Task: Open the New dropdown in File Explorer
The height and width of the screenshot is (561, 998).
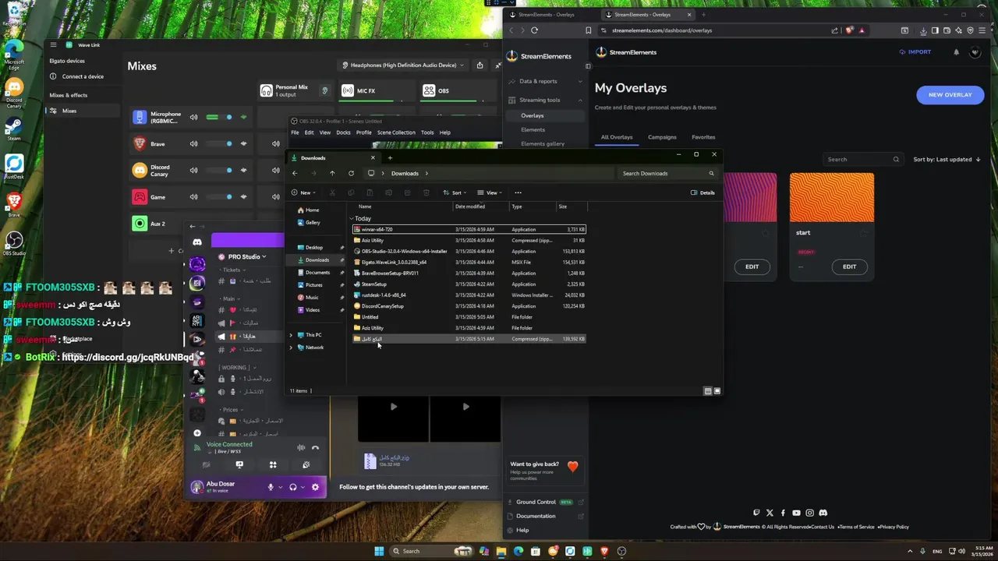Action: [x=303, y=192]
